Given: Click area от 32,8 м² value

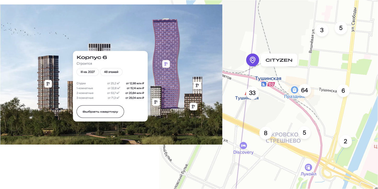Looking at the screenshot, I should (x=113, y=88).
